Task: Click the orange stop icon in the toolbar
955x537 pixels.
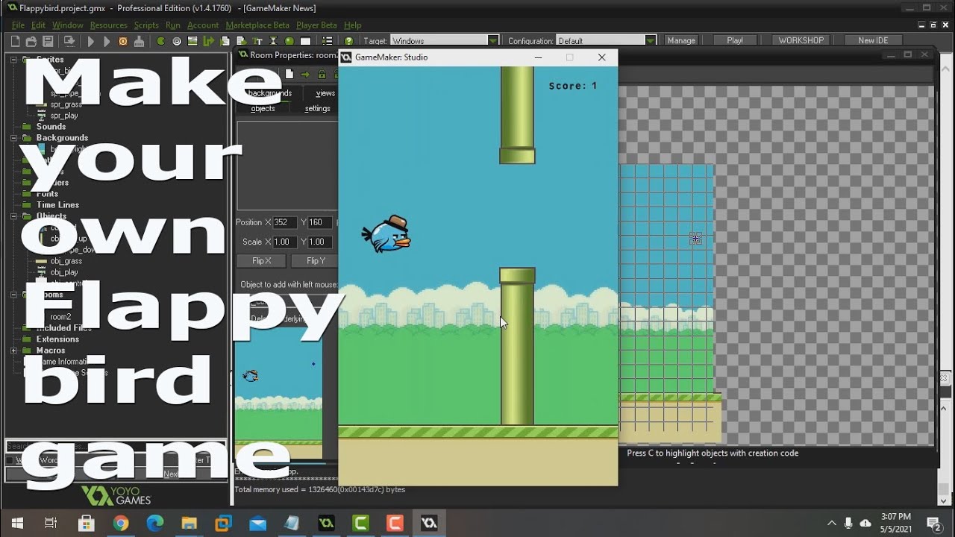Action: click(122, 41)
